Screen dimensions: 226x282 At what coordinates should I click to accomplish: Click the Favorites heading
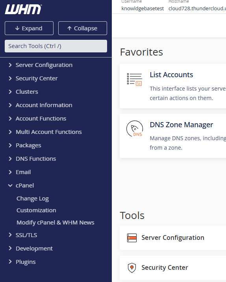141,52
